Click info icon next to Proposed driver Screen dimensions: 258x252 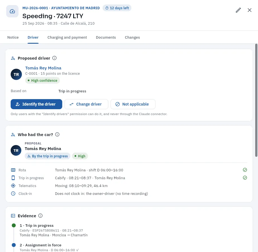pyautogui.click(x=54, y=58)
